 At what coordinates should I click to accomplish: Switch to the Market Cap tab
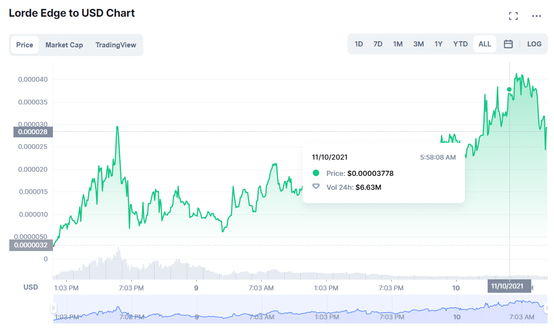pyautogui.click(x=64, y=45)
